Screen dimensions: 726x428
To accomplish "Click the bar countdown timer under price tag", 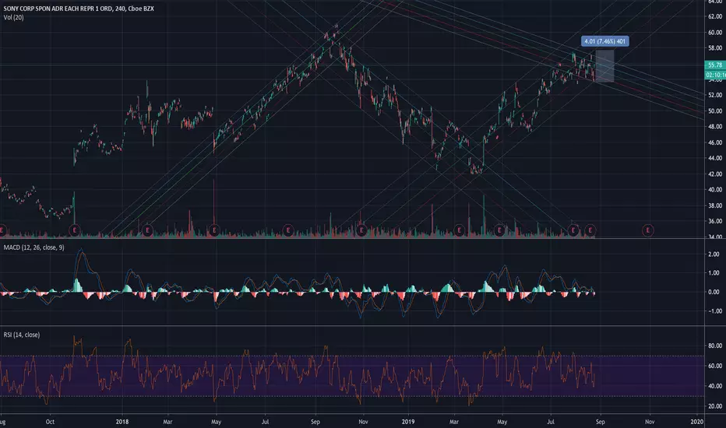I will 715,75.
